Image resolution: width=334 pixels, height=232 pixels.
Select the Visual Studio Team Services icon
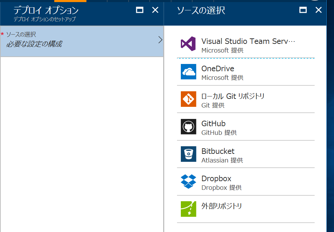click(188, 44)
